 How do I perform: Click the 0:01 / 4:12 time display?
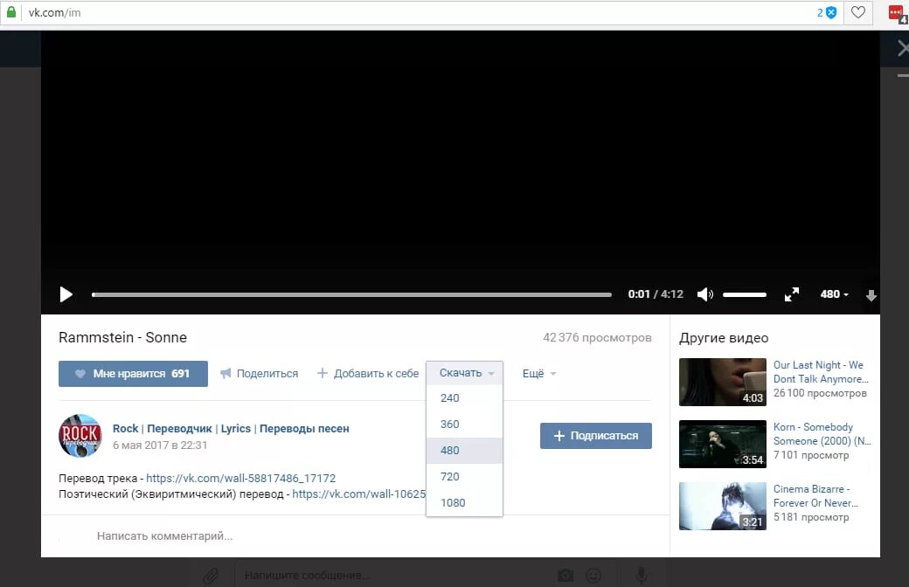656,294
